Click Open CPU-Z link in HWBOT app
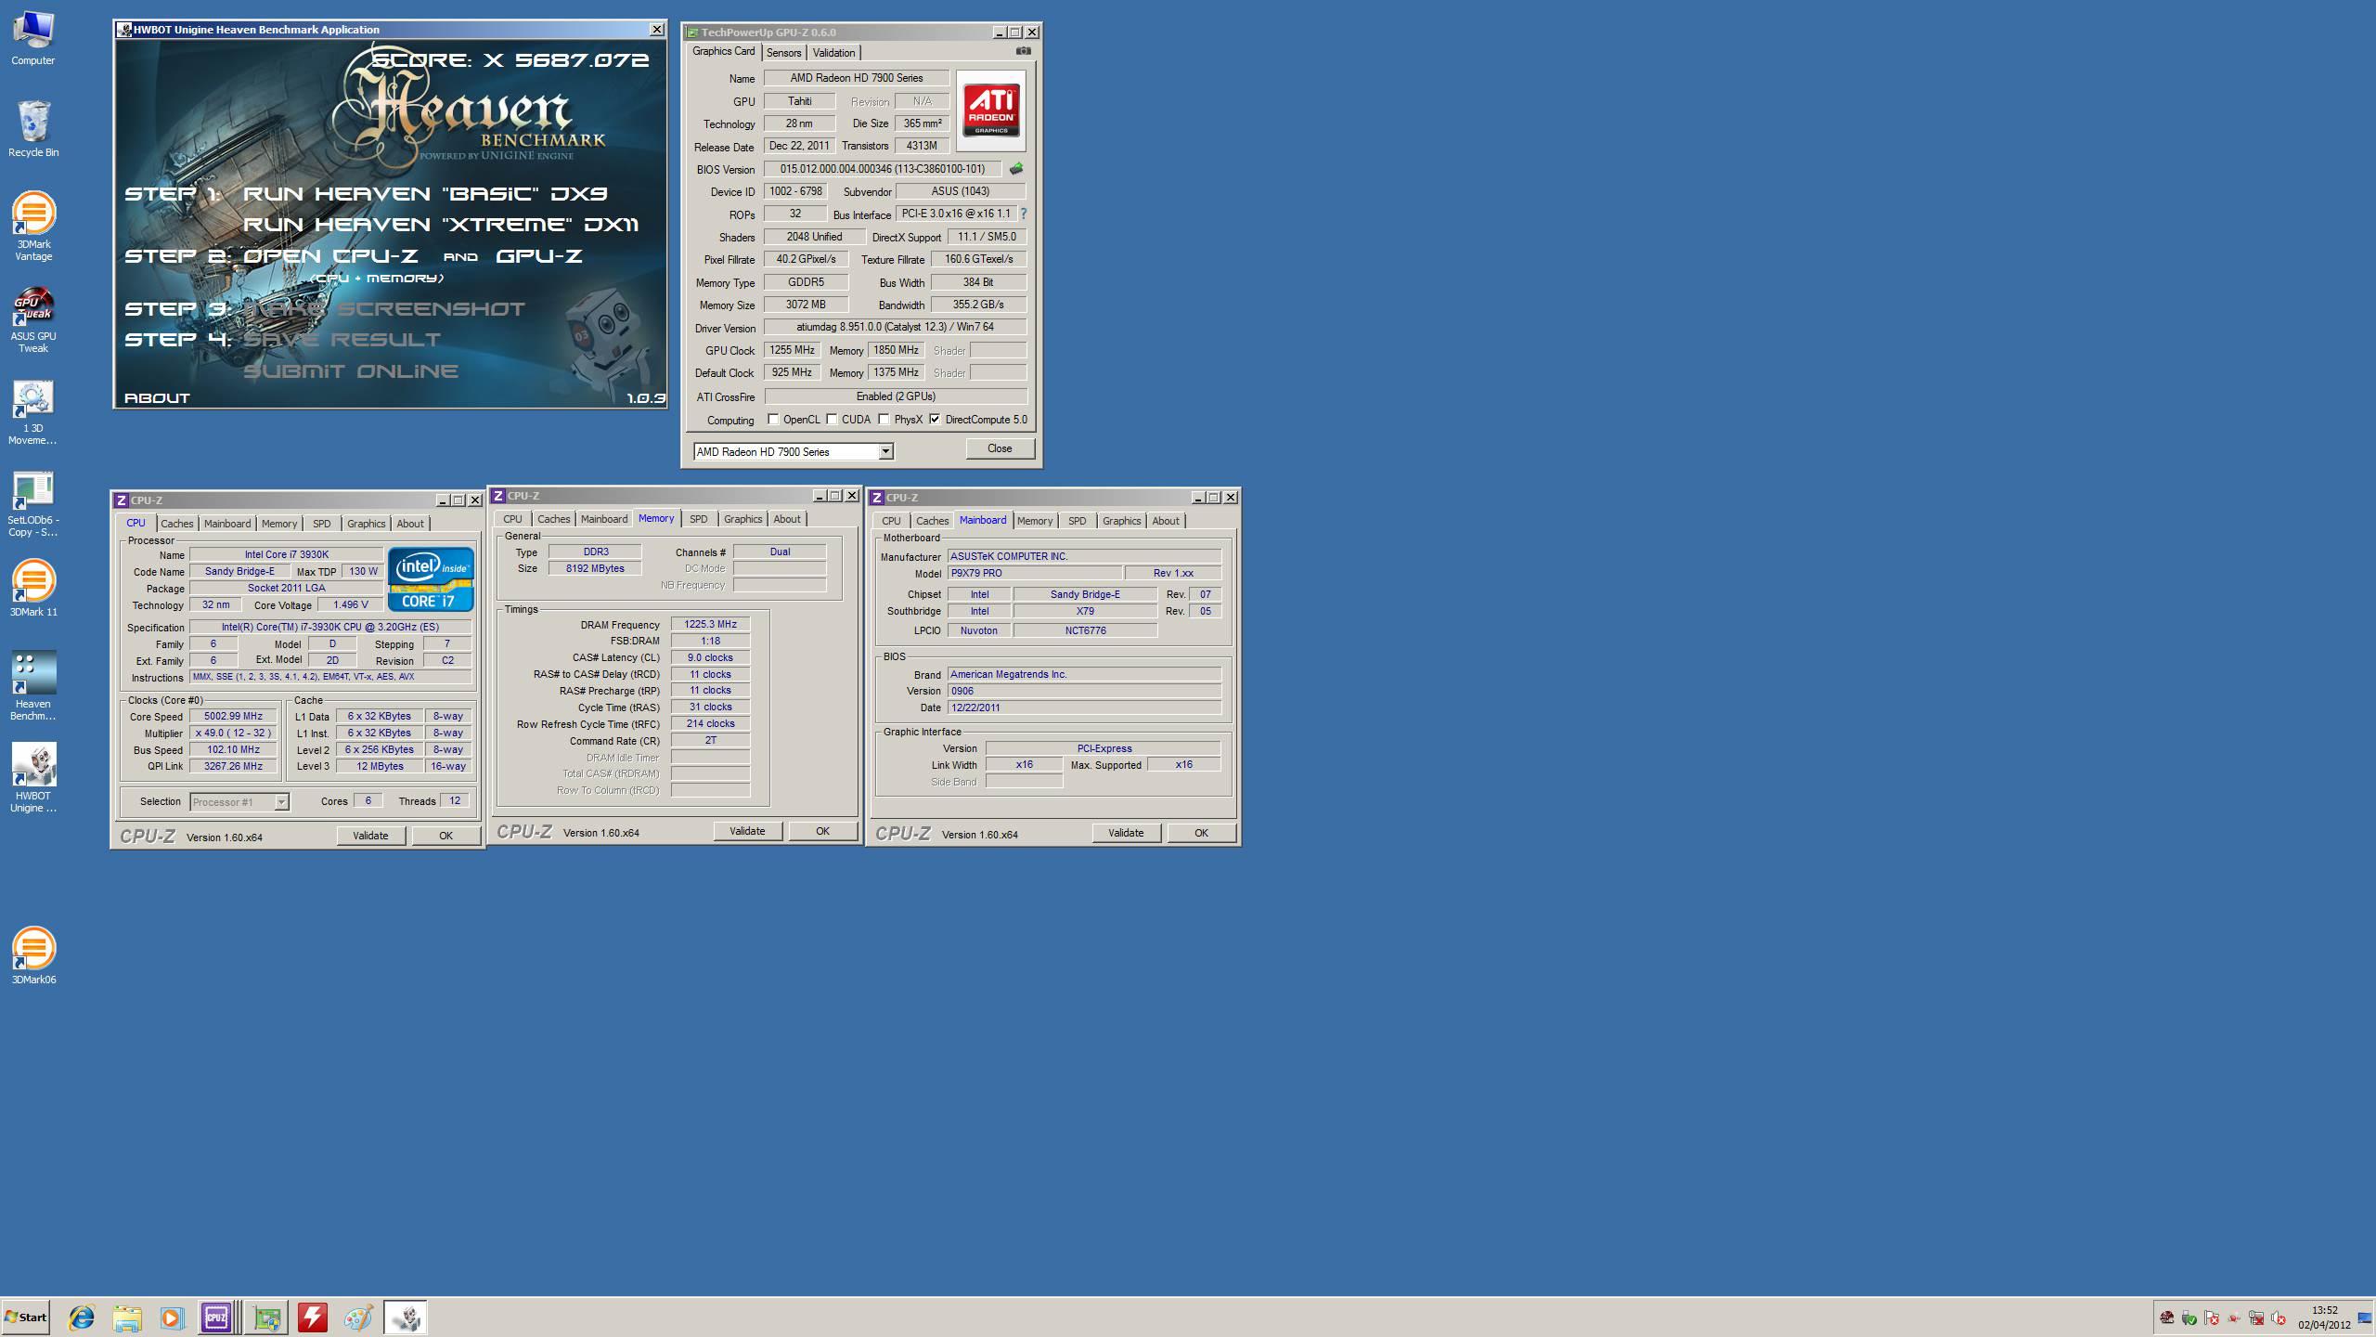The image size is (2376, 1337). point(330,255)
